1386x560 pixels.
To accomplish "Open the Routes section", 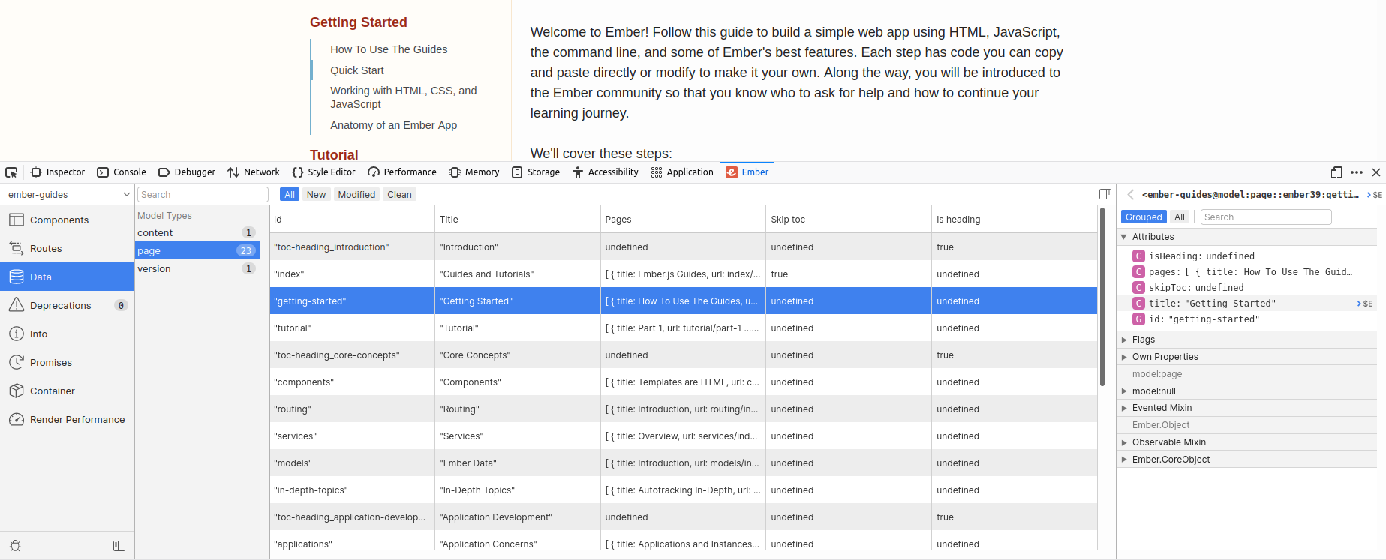I will pos(67,249).
